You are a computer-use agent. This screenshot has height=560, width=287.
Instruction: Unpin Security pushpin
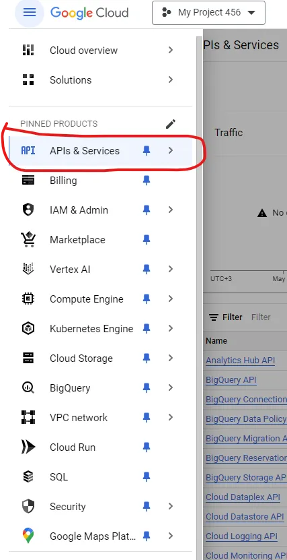pyautogui.click(x=147, y=507)
